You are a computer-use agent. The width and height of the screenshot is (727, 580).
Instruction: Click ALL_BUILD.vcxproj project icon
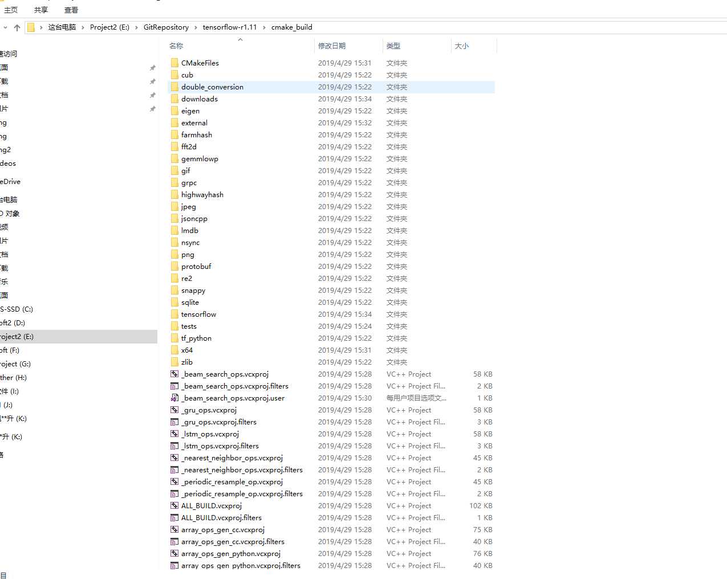click(174, 505)
